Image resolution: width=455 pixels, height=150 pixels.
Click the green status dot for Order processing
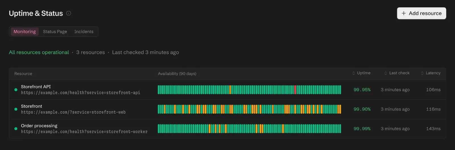click(16, 129)
